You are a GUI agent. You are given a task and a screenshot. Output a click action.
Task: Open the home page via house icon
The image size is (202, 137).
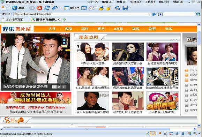coord(118,8)
